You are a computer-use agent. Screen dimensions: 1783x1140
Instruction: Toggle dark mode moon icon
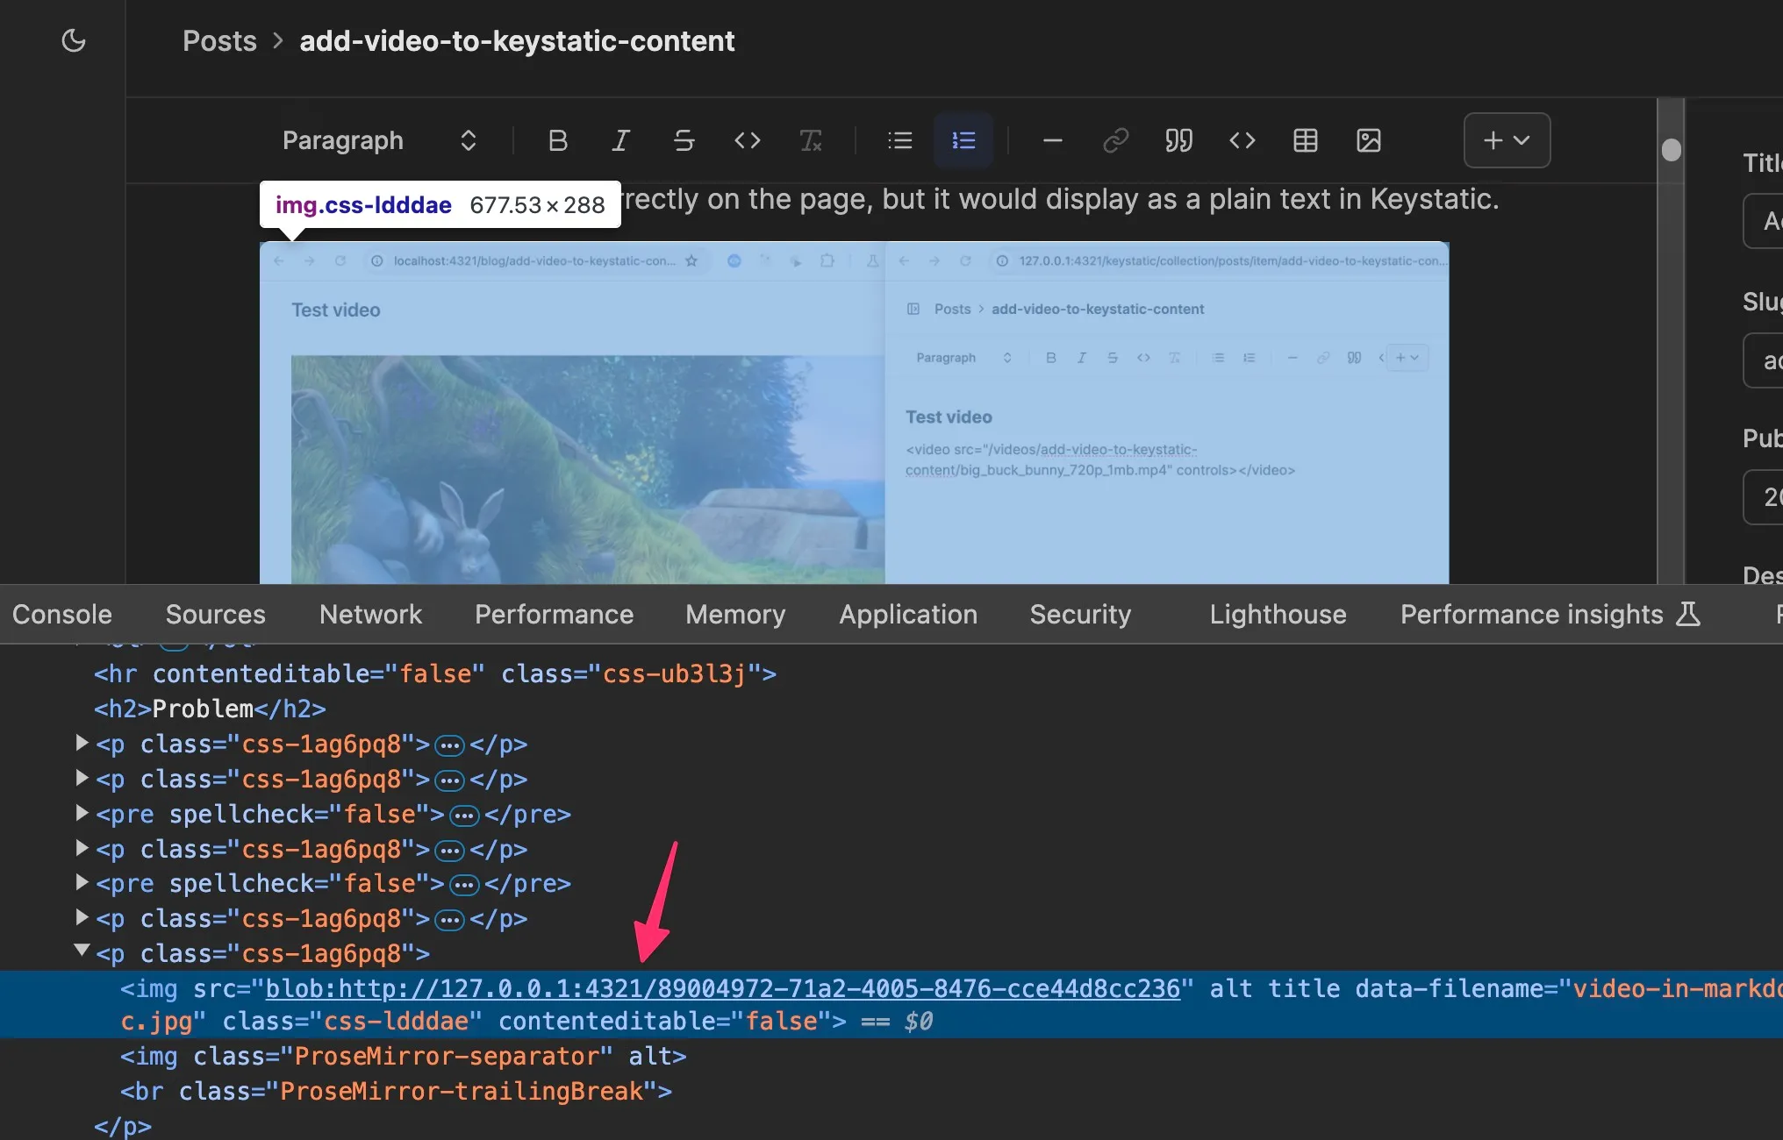coord(74,40)
